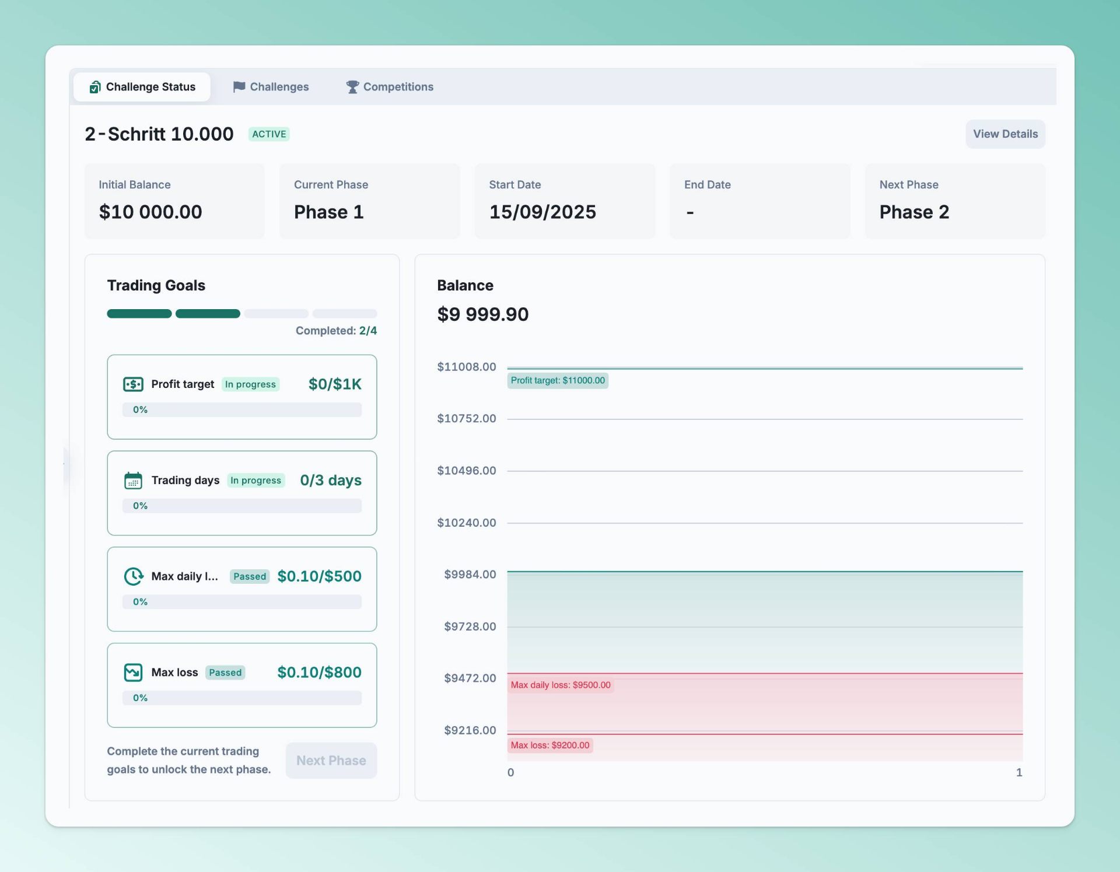Click the In progress badge on Profit target

click(250, 384)
